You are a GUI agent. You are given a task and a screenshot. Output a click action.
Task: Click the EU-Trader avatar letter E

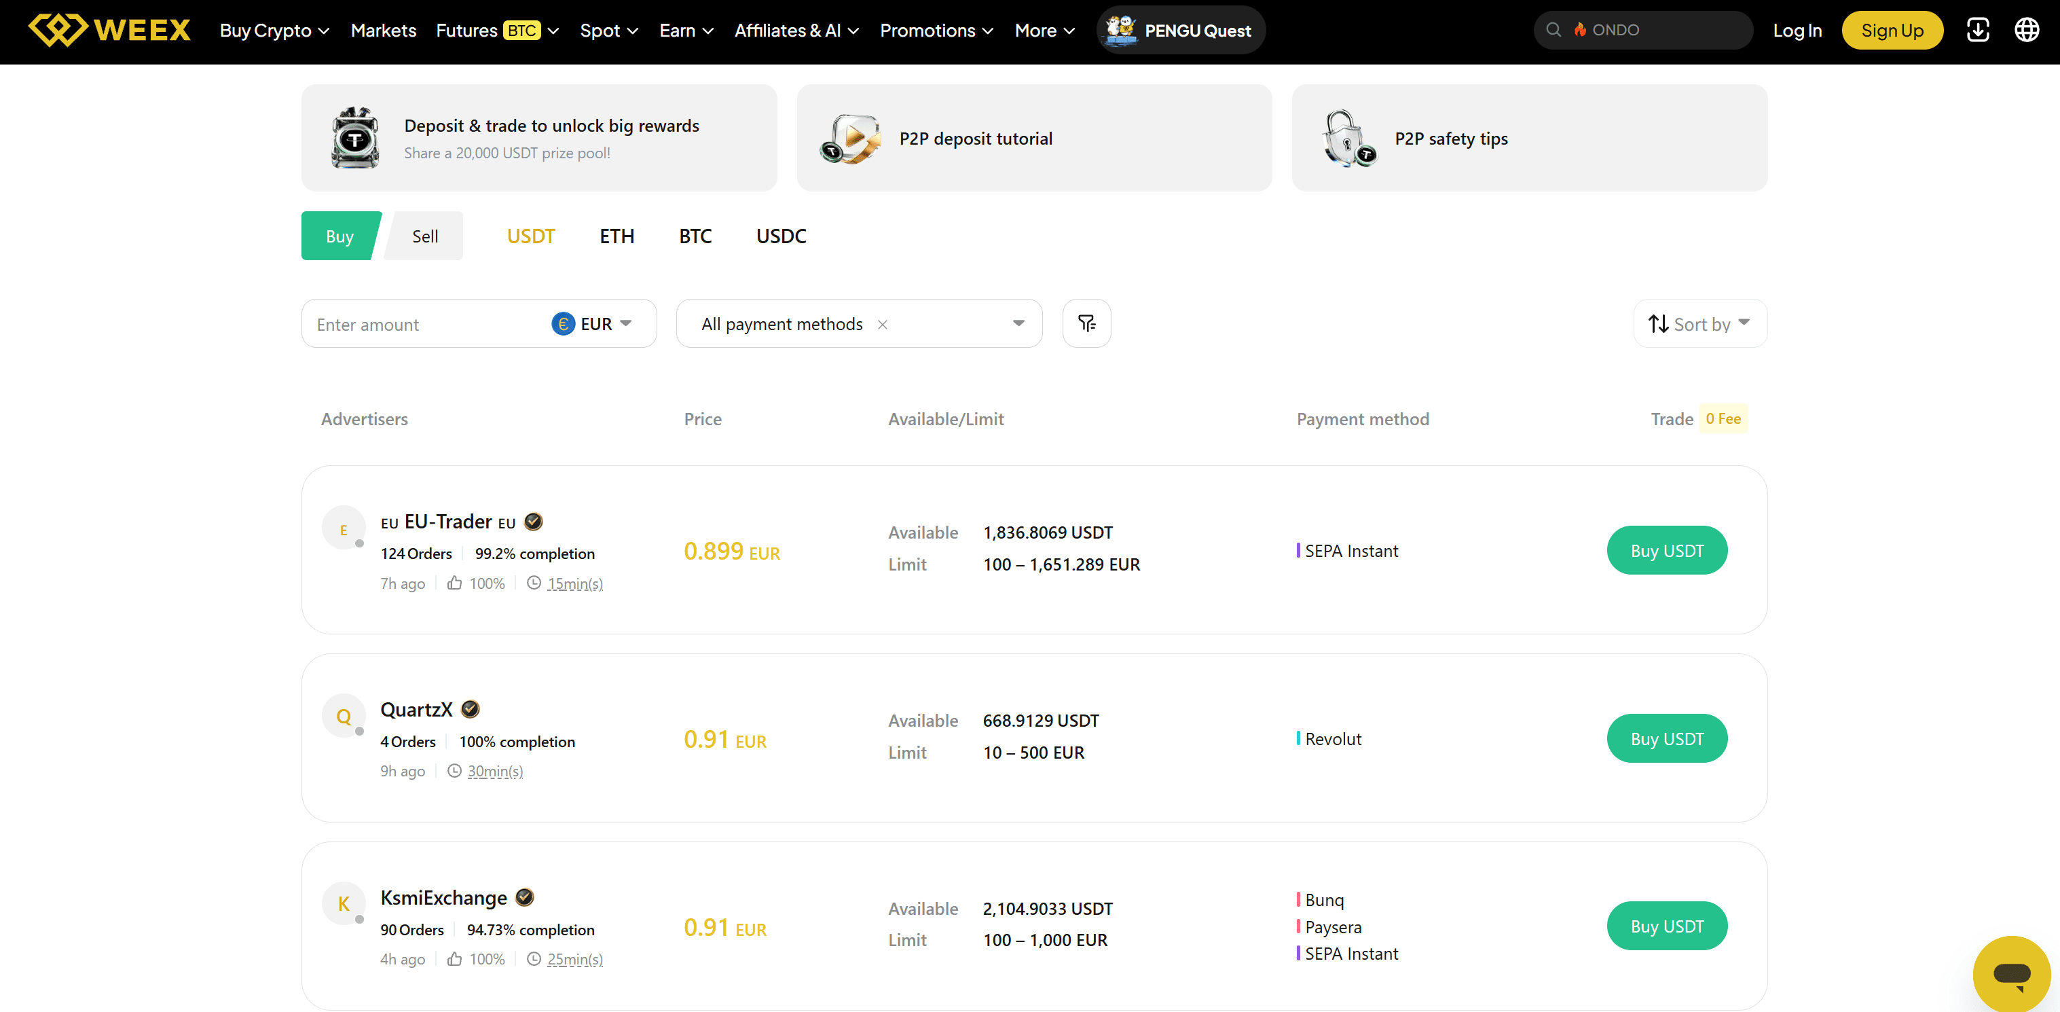[344, 529]
